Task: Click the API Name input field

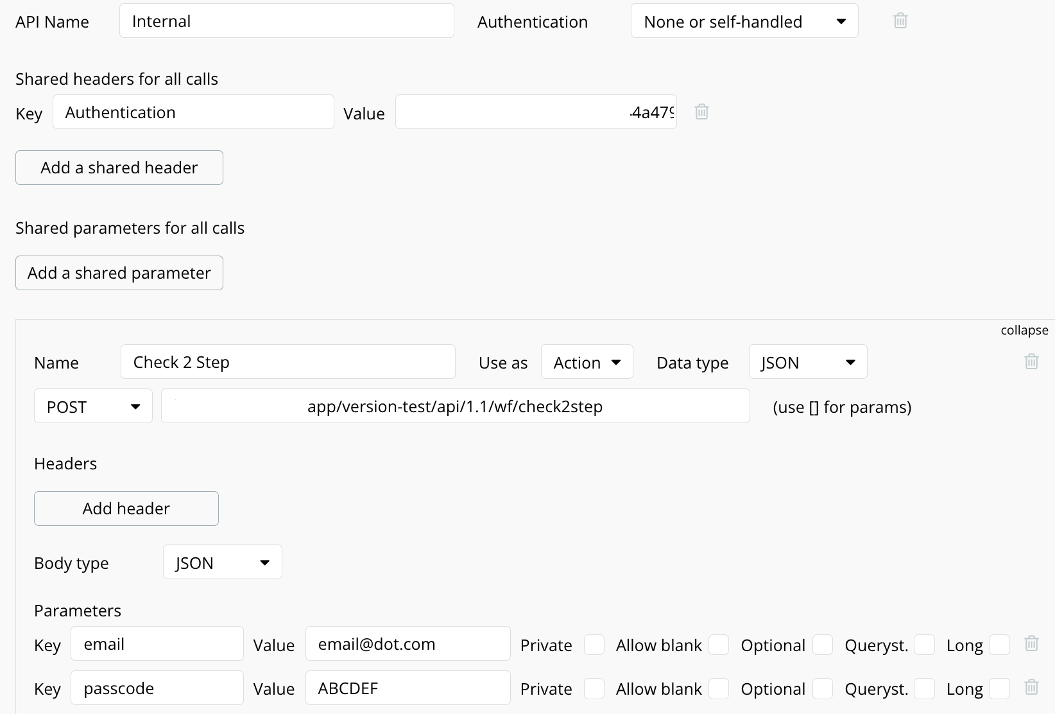Action: 286,21
